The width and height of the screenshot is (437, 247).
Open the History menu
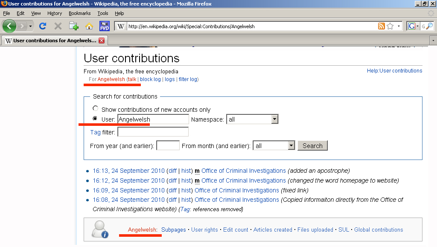point(55,13)
